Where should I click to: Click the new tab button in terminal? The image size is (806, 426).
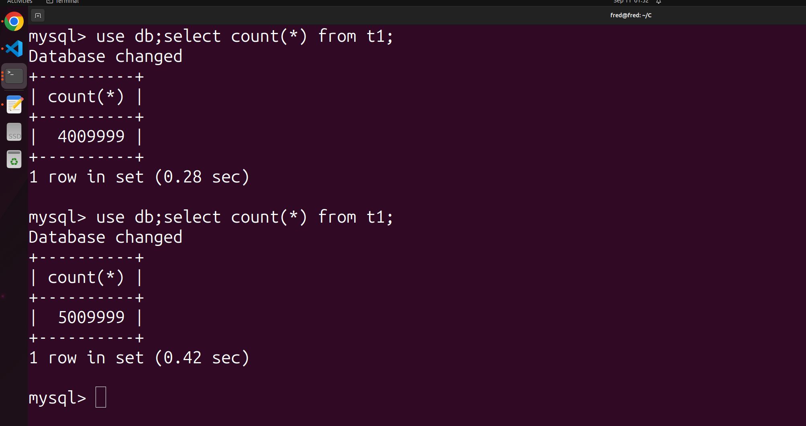click(38, 16)
